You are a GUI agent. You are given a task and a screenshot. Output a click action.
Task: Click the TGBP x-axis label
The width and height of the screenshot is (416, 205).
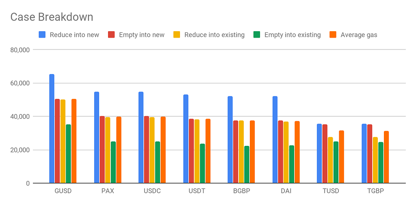(x=375, y=191)
